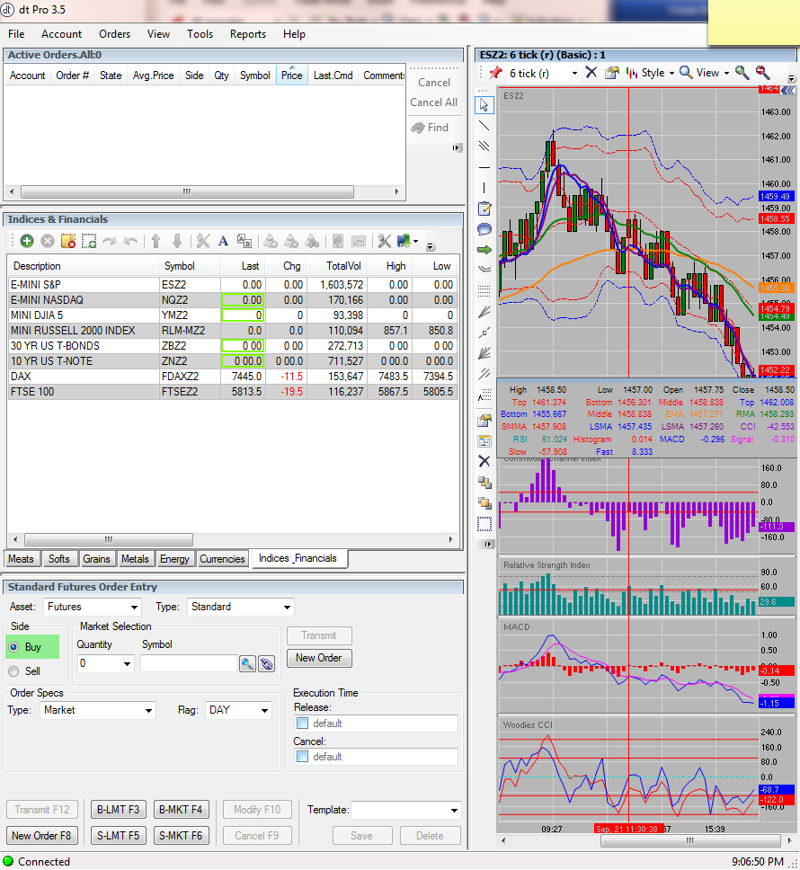
Task: Click the zoom-out magnifier with minus
Action: tap(762, 73)
